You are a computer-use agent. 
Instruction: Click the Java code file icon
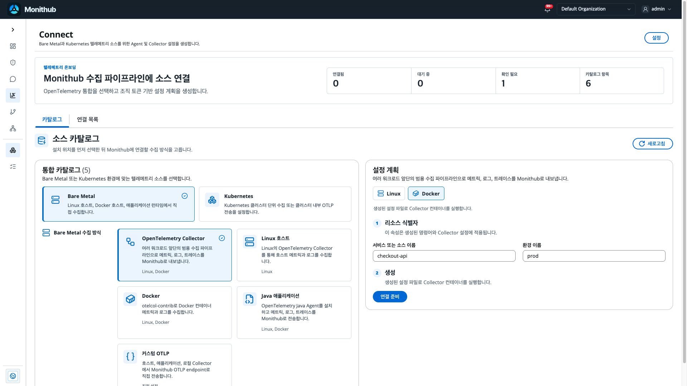(x=250, y=299)
